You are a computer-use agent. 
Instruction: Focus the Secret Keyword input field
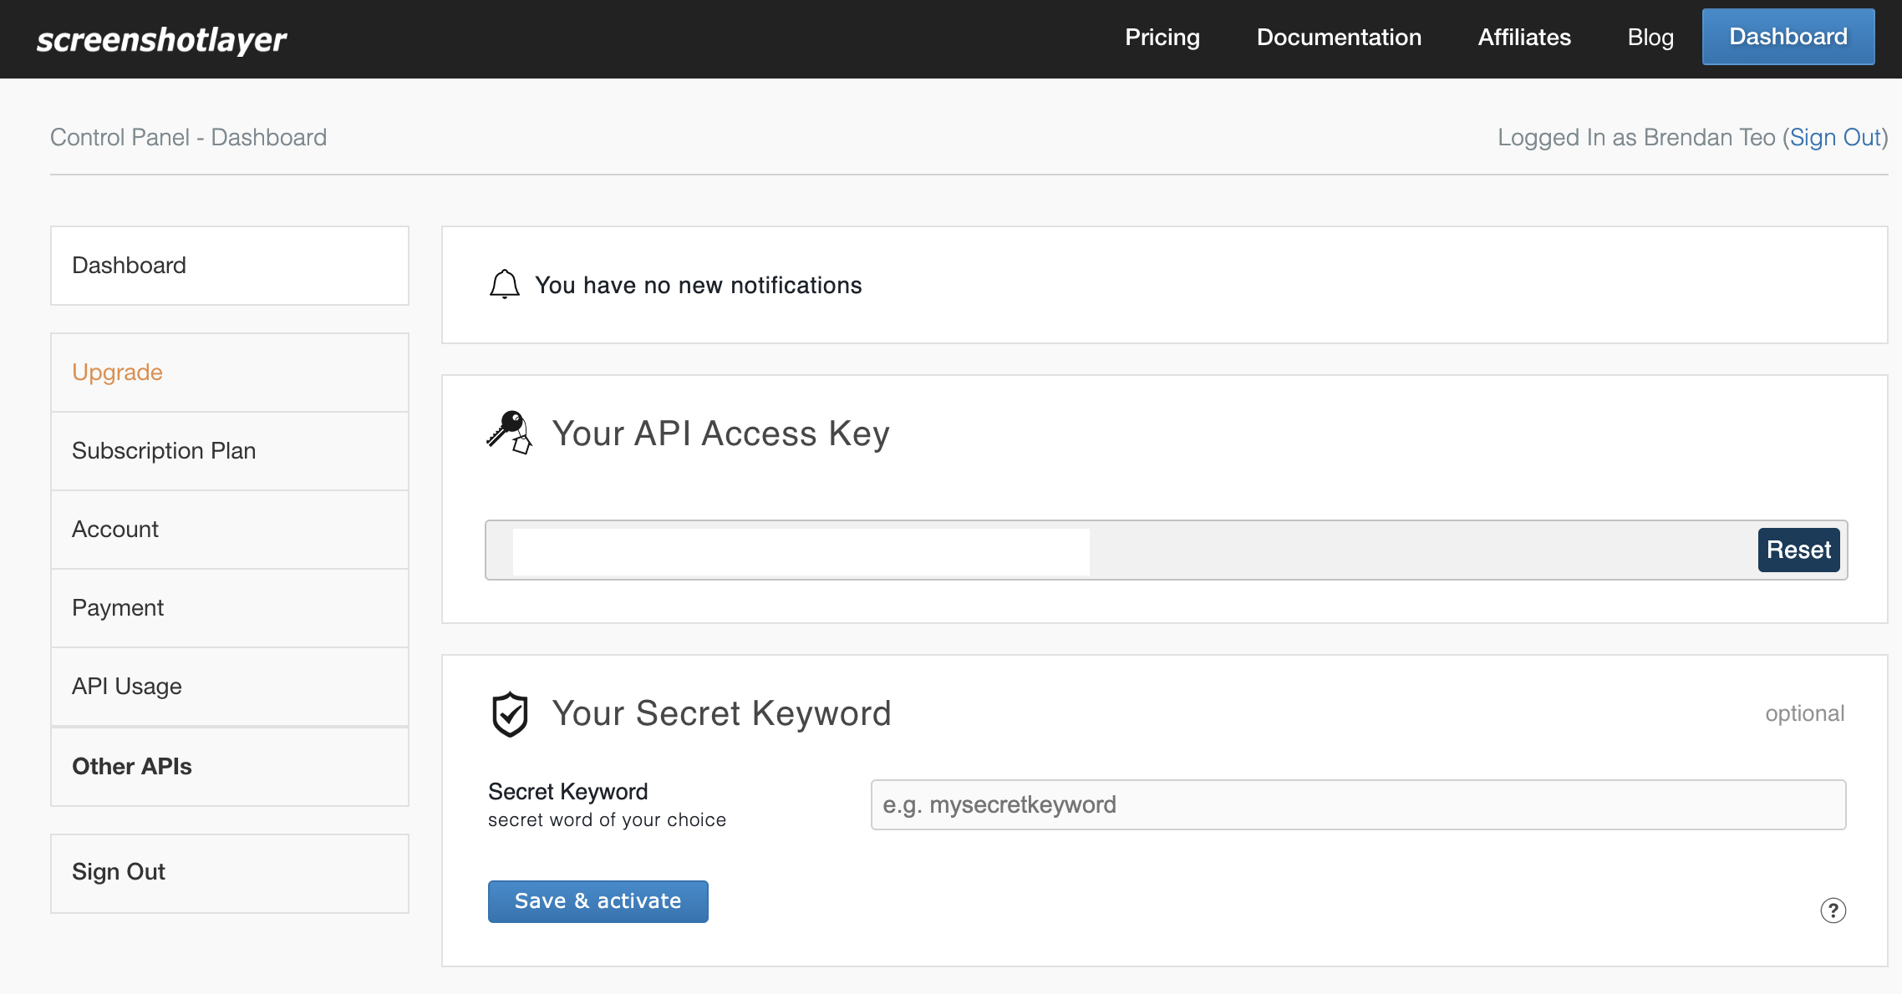[x=1358, y=804]
